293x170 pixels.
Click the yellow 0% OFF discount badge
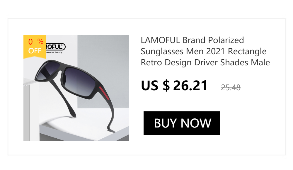(x=35, y=46)
